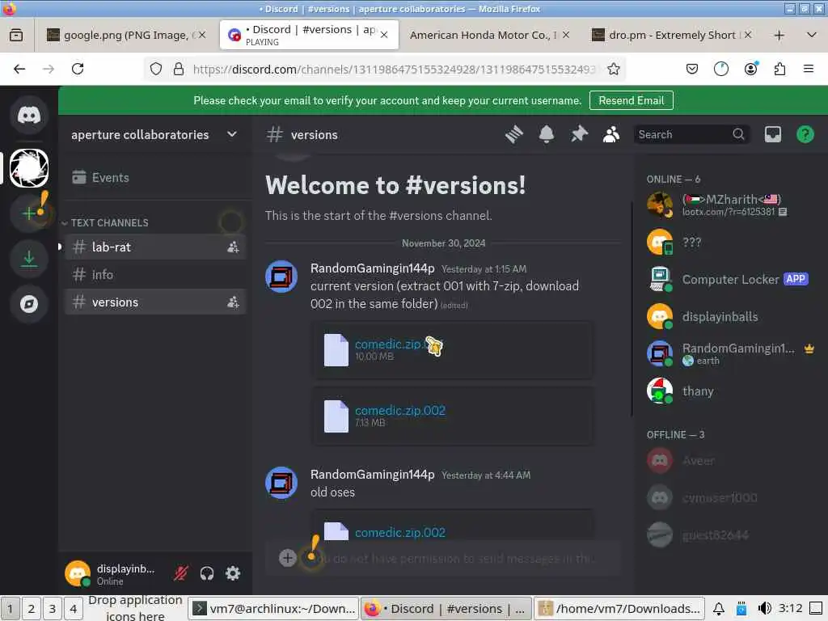Open old oses comedic.zip.002 link
828x621 pixels.
[400, 532]
